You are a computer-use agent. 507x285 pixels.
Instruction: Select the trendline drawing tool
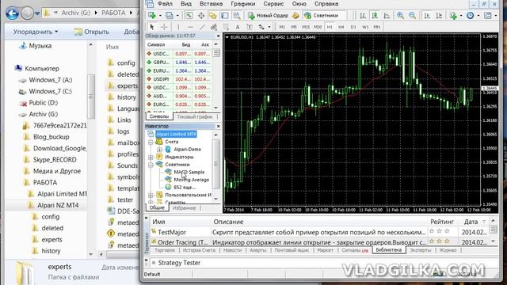point(203,27)
